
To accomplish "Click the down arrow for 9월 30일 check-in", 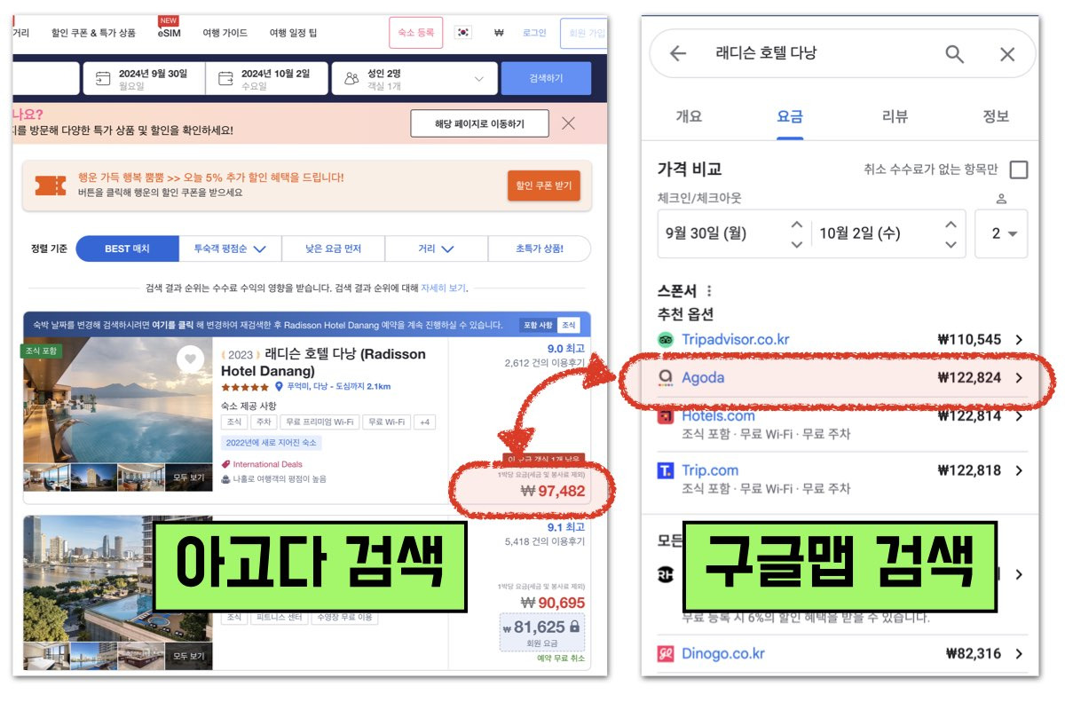I will (797, 243).
